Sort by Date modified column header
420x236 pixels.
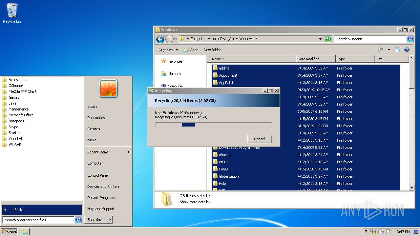(316, 59)
